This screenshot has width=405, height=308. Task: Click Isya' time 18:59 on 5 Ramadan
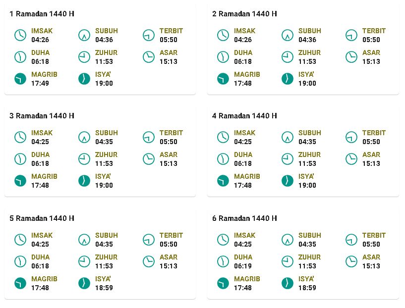click(104, 288)
